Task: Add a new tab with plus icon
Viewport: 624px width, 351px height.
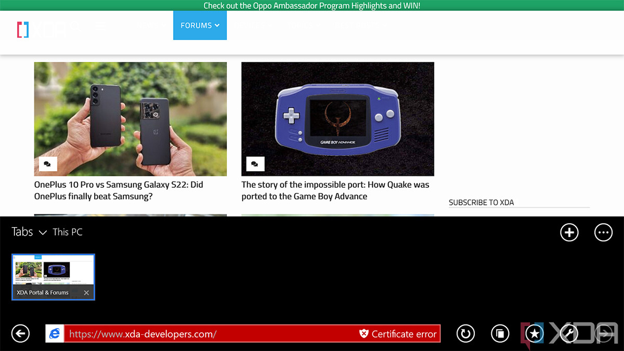Action: (569, 232)
